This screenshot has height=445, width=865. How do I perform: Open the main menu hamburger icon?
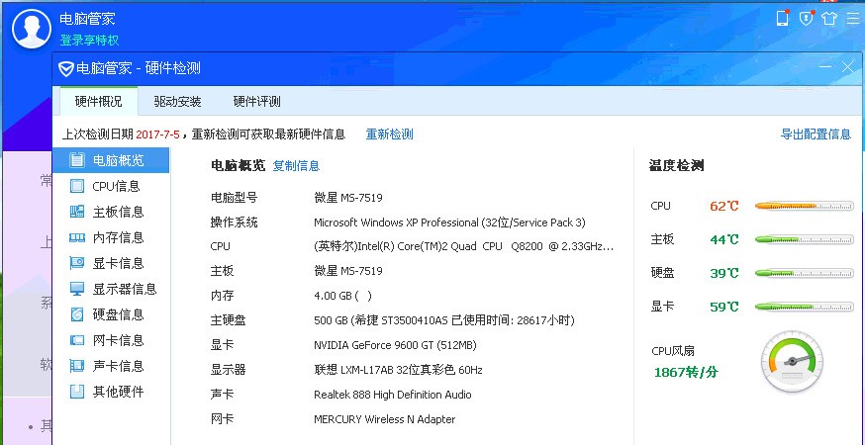click(x=852, y=18)
